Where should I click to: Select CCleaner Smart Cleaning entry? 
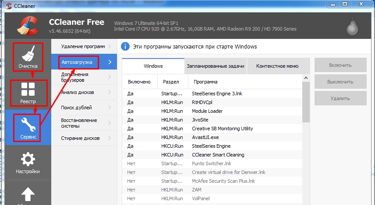point(212,155)
